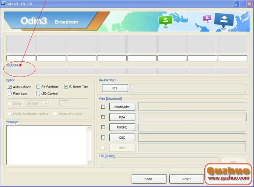Enable the Re-Partition option
This screenshot has width=254, height=187.
click(x=38, y=87)
